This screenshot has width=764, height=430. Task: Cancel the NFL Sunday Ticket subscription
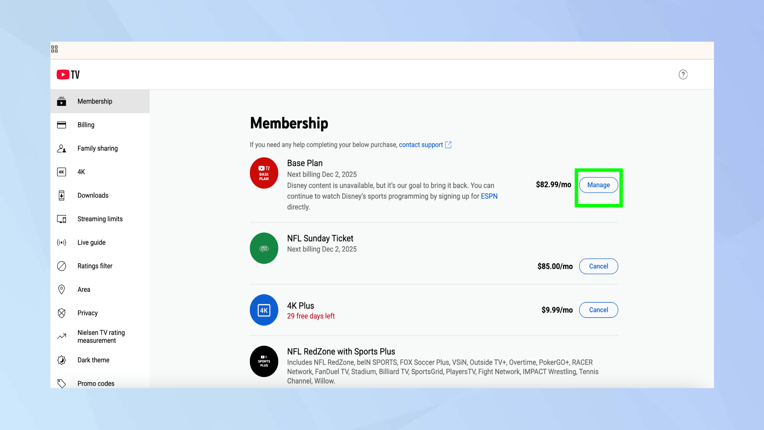click(598, 266)
